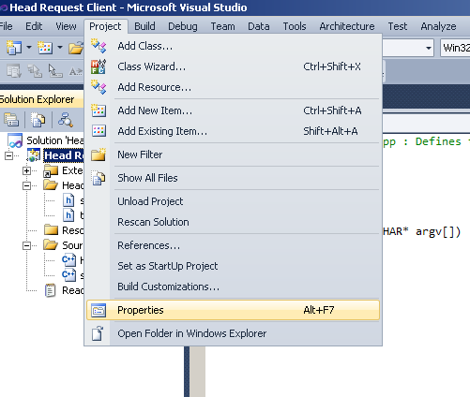Screen dimensions: 470x397
Task: Select the solution root node in tree
Action: pos(55,140)
